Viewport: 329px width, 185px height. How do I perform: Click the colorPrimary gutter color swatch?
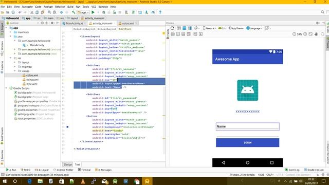(67, 127)
